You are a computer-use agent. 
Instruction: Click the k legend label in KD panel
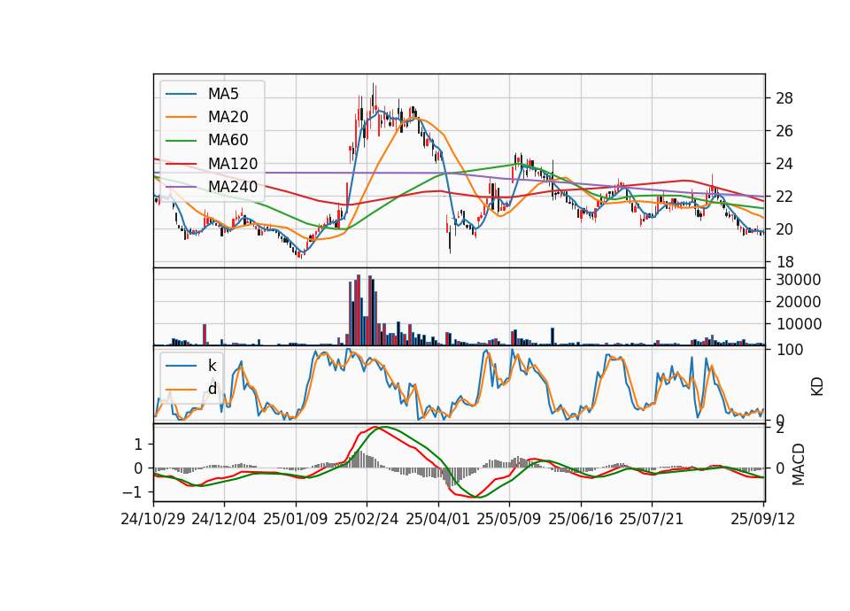(212, 365)
